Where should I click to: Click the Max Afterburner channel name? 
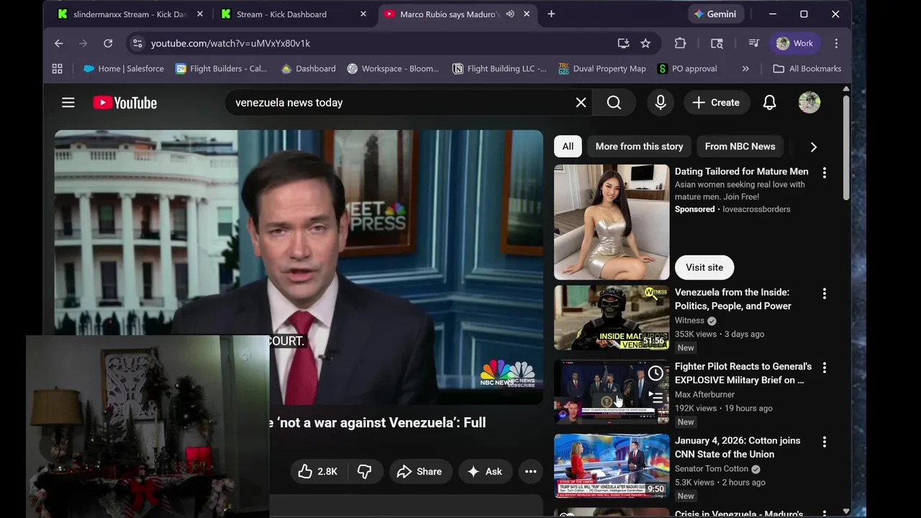704,394
